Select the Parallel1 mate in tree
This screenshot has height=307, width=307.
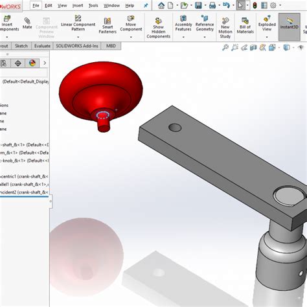pos(25,185)
